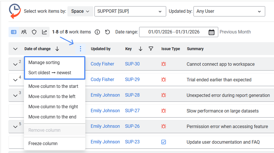Image resolution: width=274 pixels, height=153 pixels.
Task: Click the filter icon in Key column
Action: tap(151, 49)
